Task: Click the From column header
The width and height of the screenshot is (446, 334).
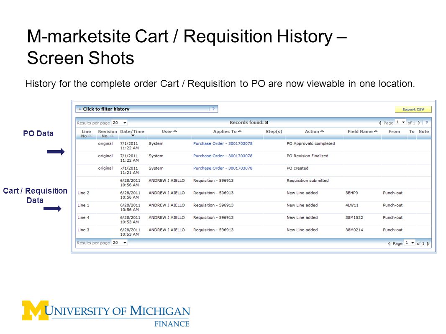Action: click(394, 131)
